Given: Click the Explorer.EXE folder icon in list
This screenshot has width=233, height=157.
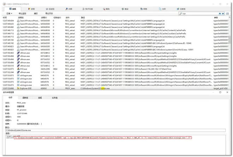Looking at the screenshot, I should pos(18,88).
